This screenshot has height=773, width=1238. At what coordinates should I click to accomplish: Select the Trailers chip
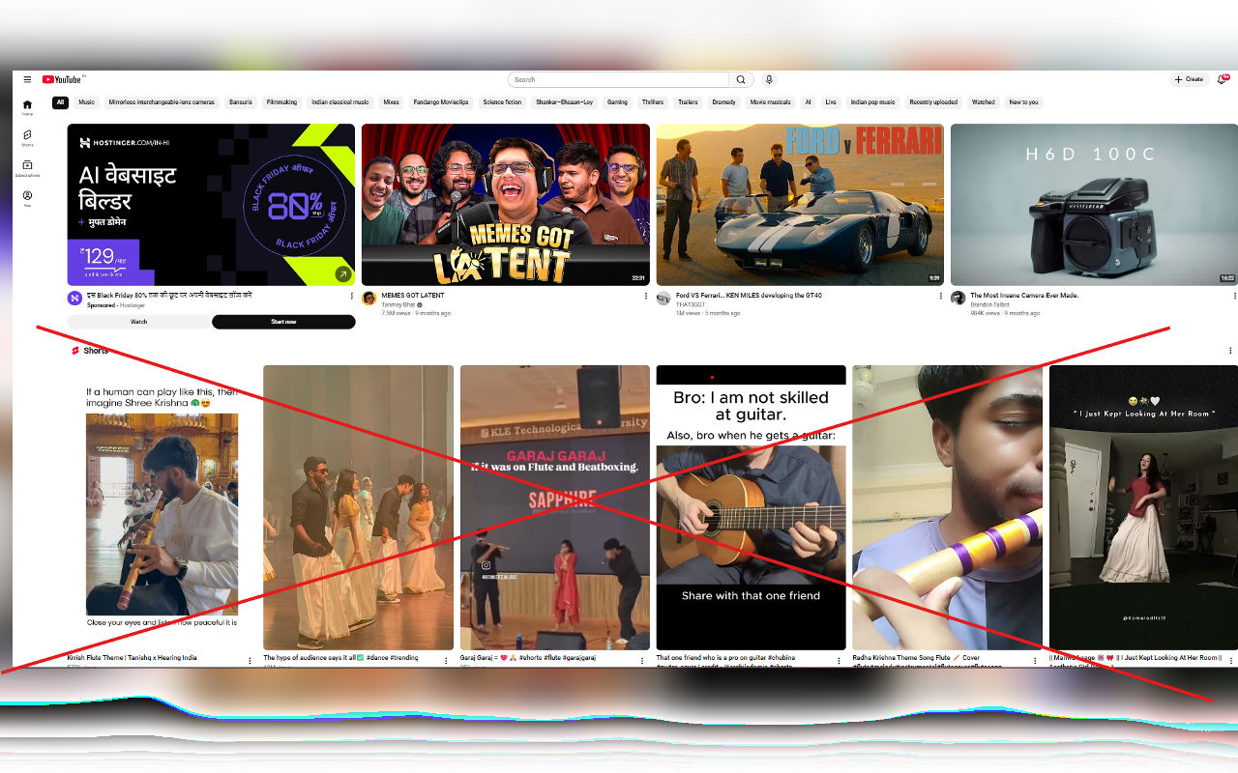688,102
